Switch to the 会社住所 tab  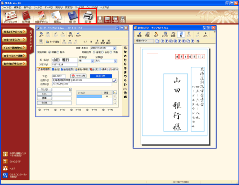tap(67, 69)
